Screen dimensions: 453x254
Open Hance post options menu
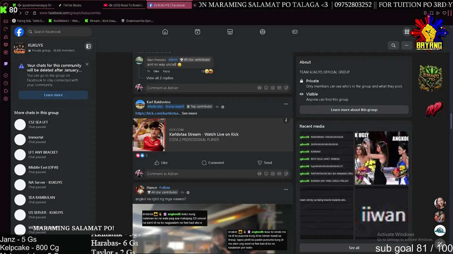pyautogui.click(x=286, y=189)
